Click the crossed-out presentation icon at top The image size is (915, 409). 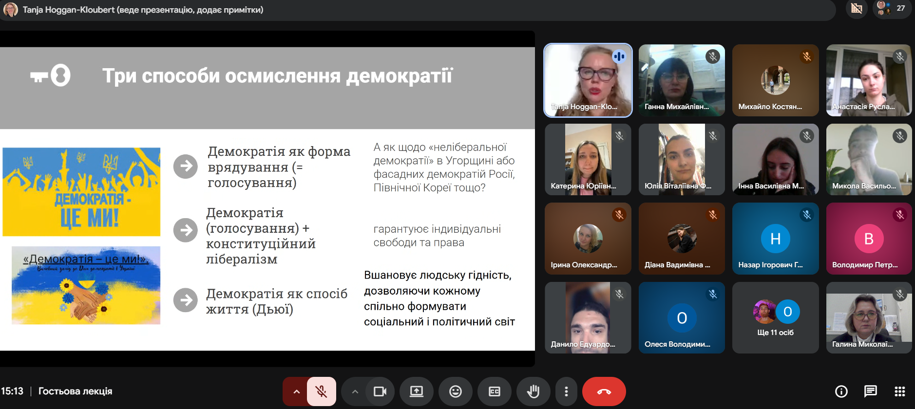(857, 8)
